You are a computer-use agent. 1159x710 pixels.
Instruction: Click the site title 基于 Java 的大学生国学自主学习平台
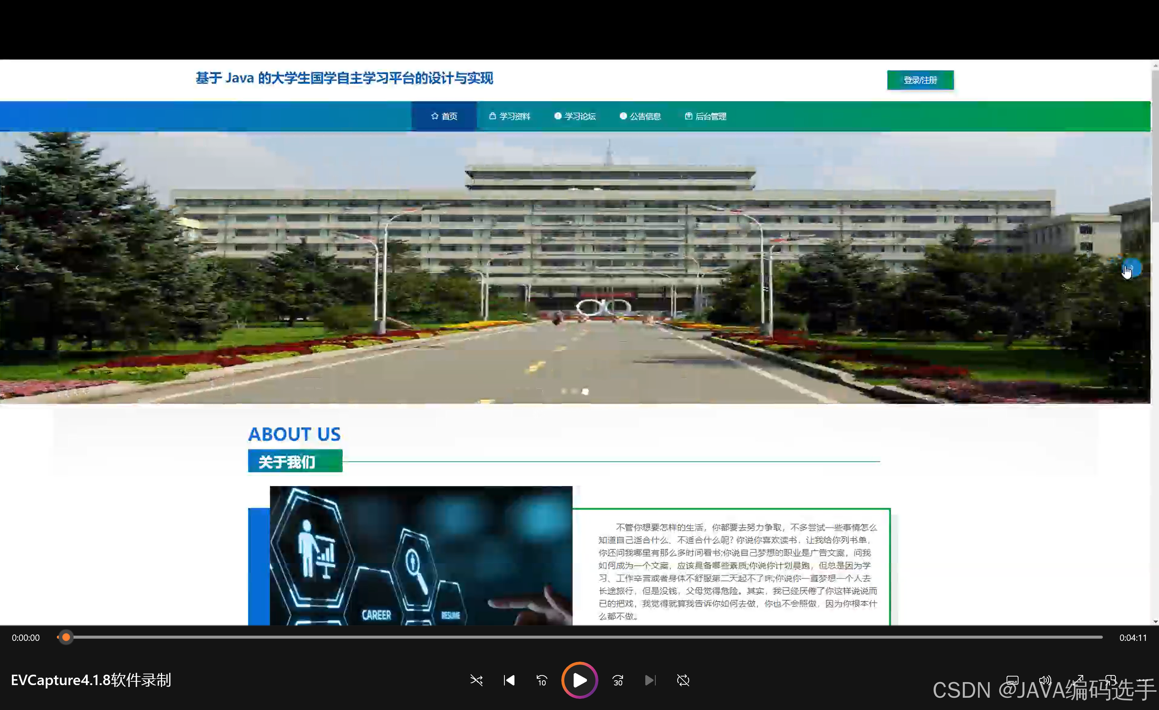(x=344, y=78)
